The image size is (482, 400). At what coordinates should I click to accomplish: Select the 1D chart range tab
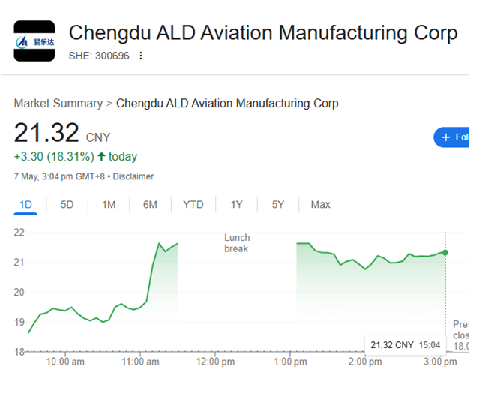pyautogui.click(x=25, y=204)
